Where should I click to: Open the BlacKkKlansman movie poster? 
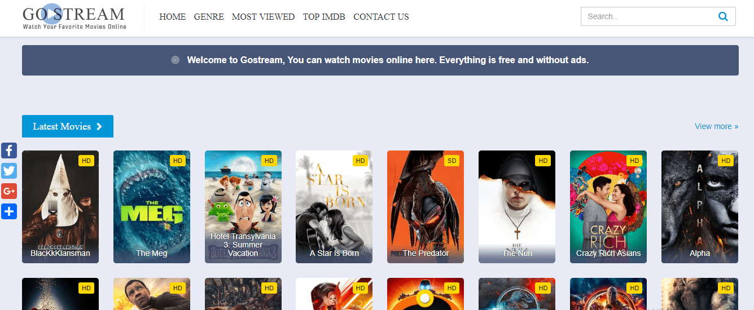point(60,207)
